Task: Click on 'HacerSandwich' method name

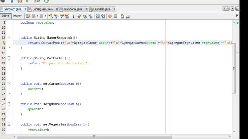Action: point(59,38)
